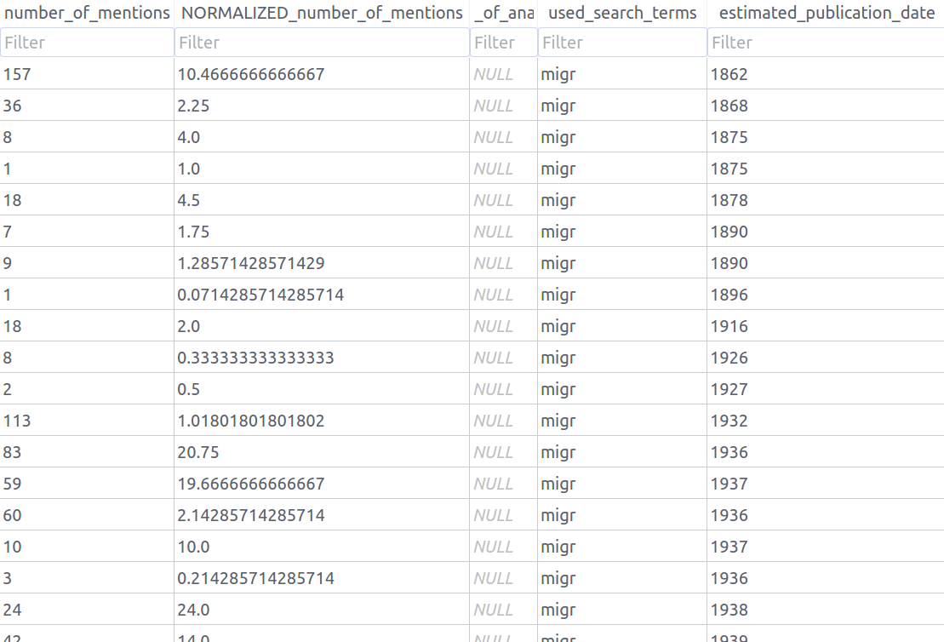
Task: Focus the filter under the _of_ana column
Action: click(503, 43)
